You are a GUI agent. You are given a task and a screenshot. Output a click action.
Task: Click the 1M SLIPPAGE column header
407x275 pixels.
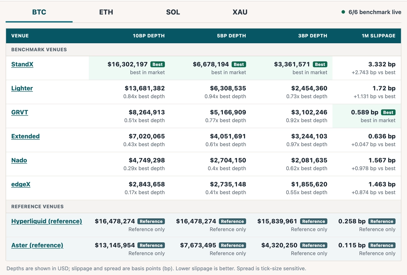pos(379,36)
